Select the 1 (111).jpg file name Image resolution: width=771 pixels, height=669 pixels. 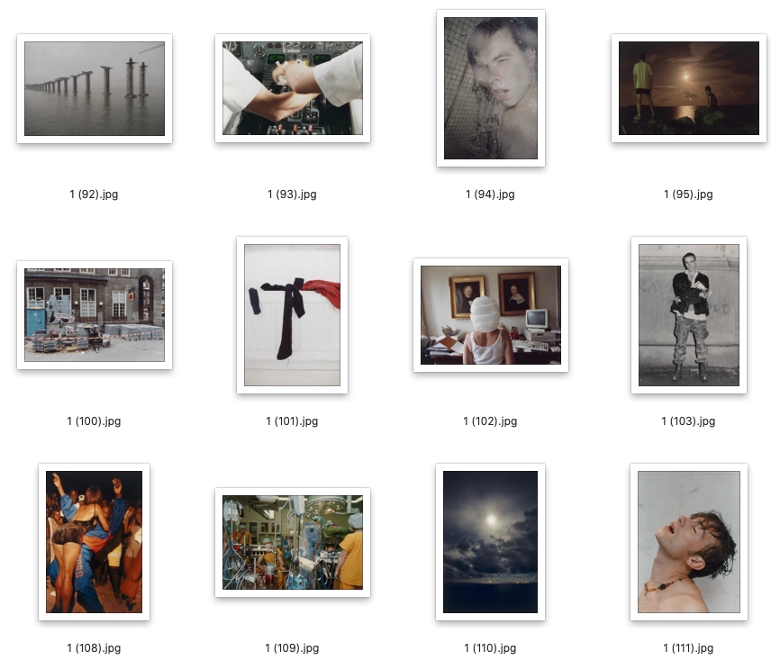(x=688, y=648)
